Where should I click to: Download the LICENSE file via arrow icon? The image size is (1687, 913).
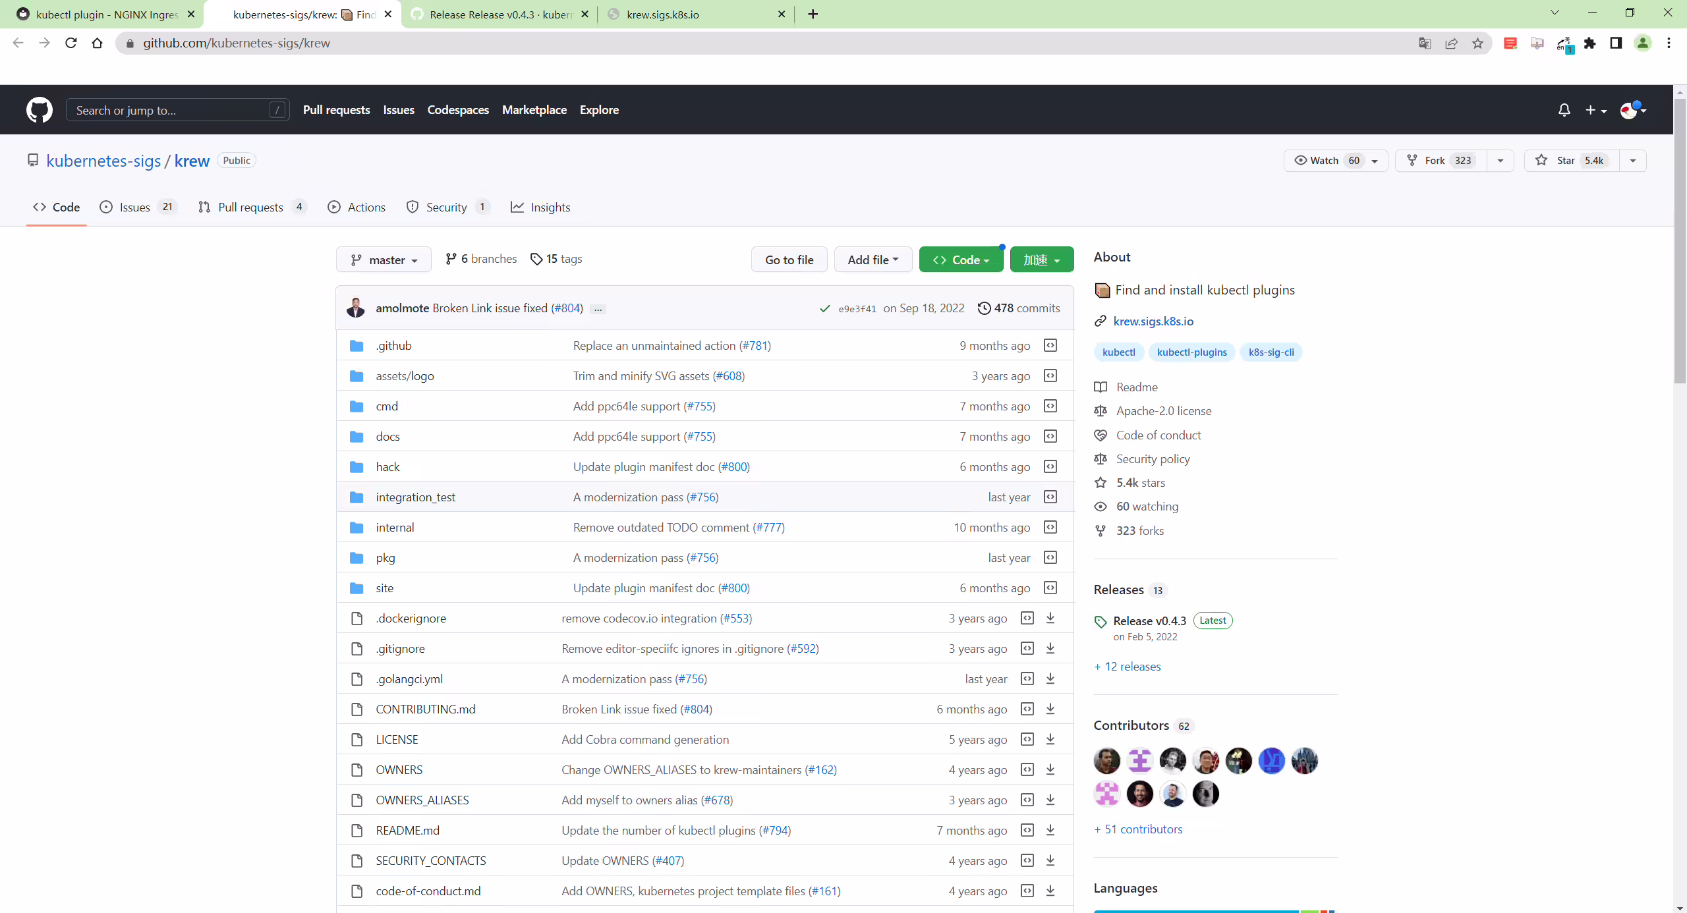coord(1050,739)
